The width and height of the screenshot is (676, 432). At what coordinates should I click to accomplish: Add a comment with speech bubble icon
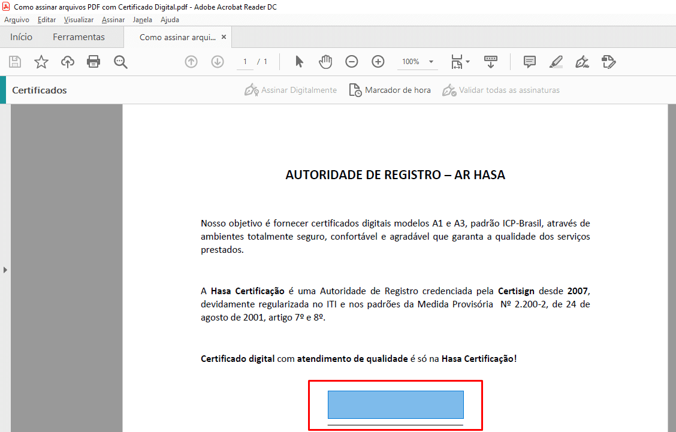pyautogui.click(x=529, y=62)
